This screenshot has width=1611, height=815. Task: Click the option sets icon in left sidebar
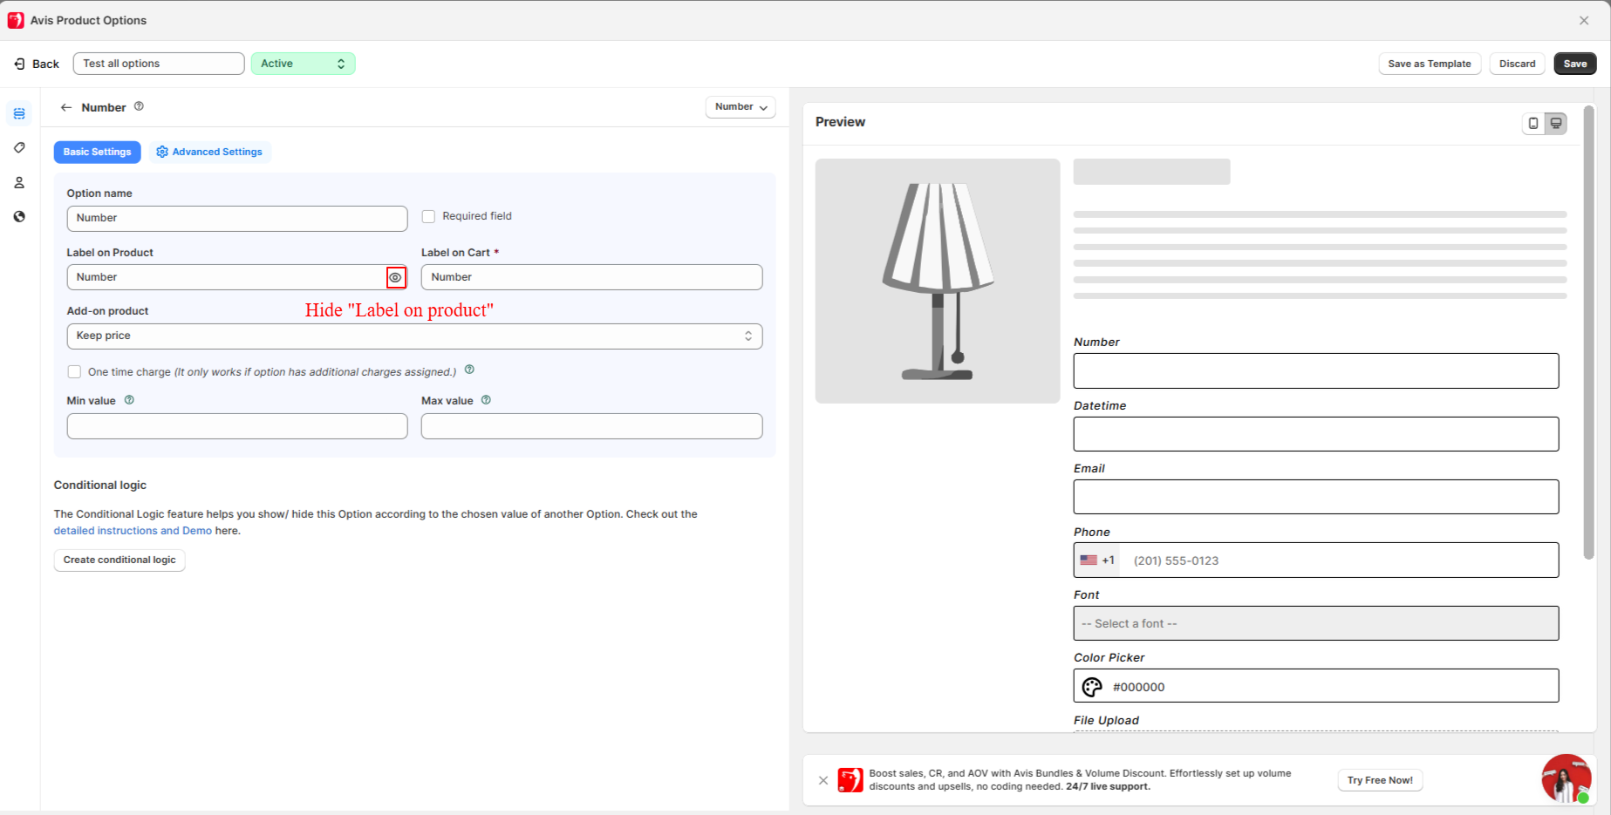tap(19, 114)
